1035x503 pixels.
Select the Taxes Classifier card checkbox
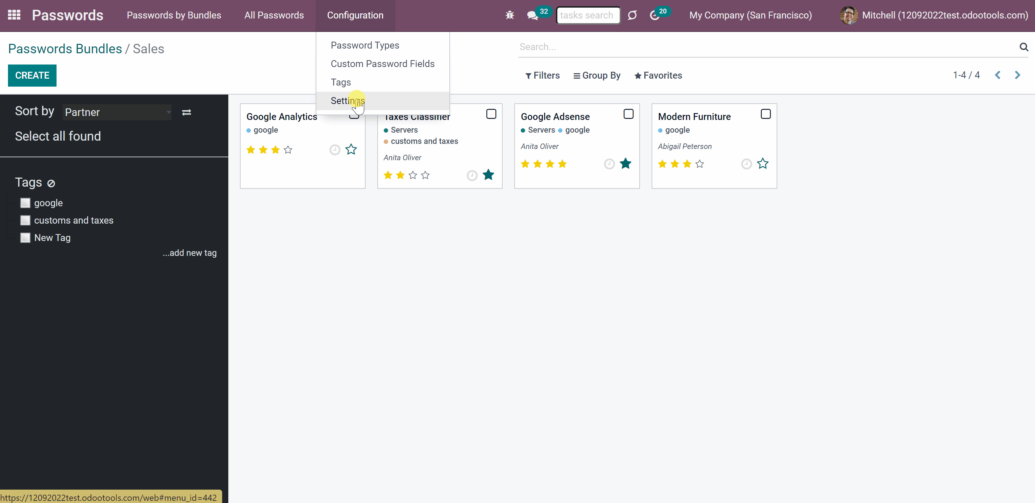click(491, 114)
